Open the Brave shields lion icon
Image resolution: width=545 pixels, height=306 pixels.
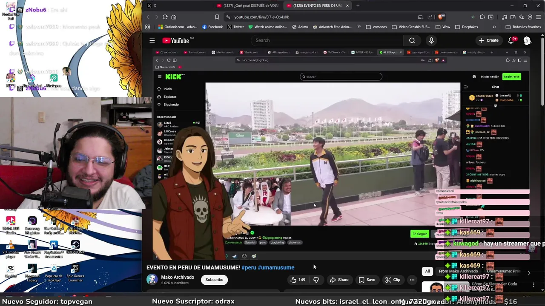441,17
